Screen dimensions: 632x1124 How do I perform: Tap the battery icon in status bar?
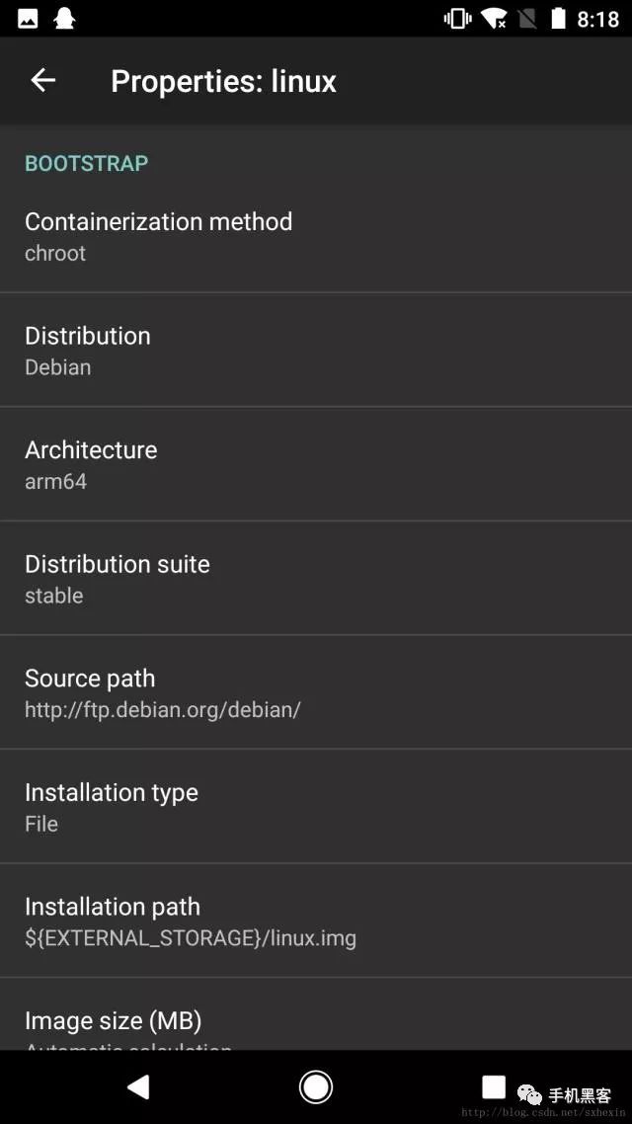point(558,19)
